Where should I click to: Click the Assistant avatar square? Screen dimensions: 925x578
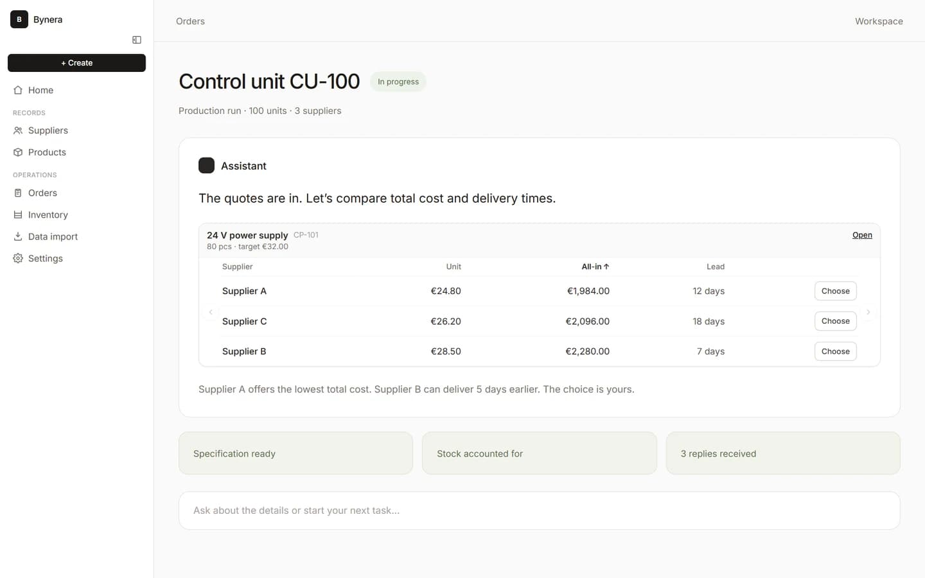click(x=206, y=166)
